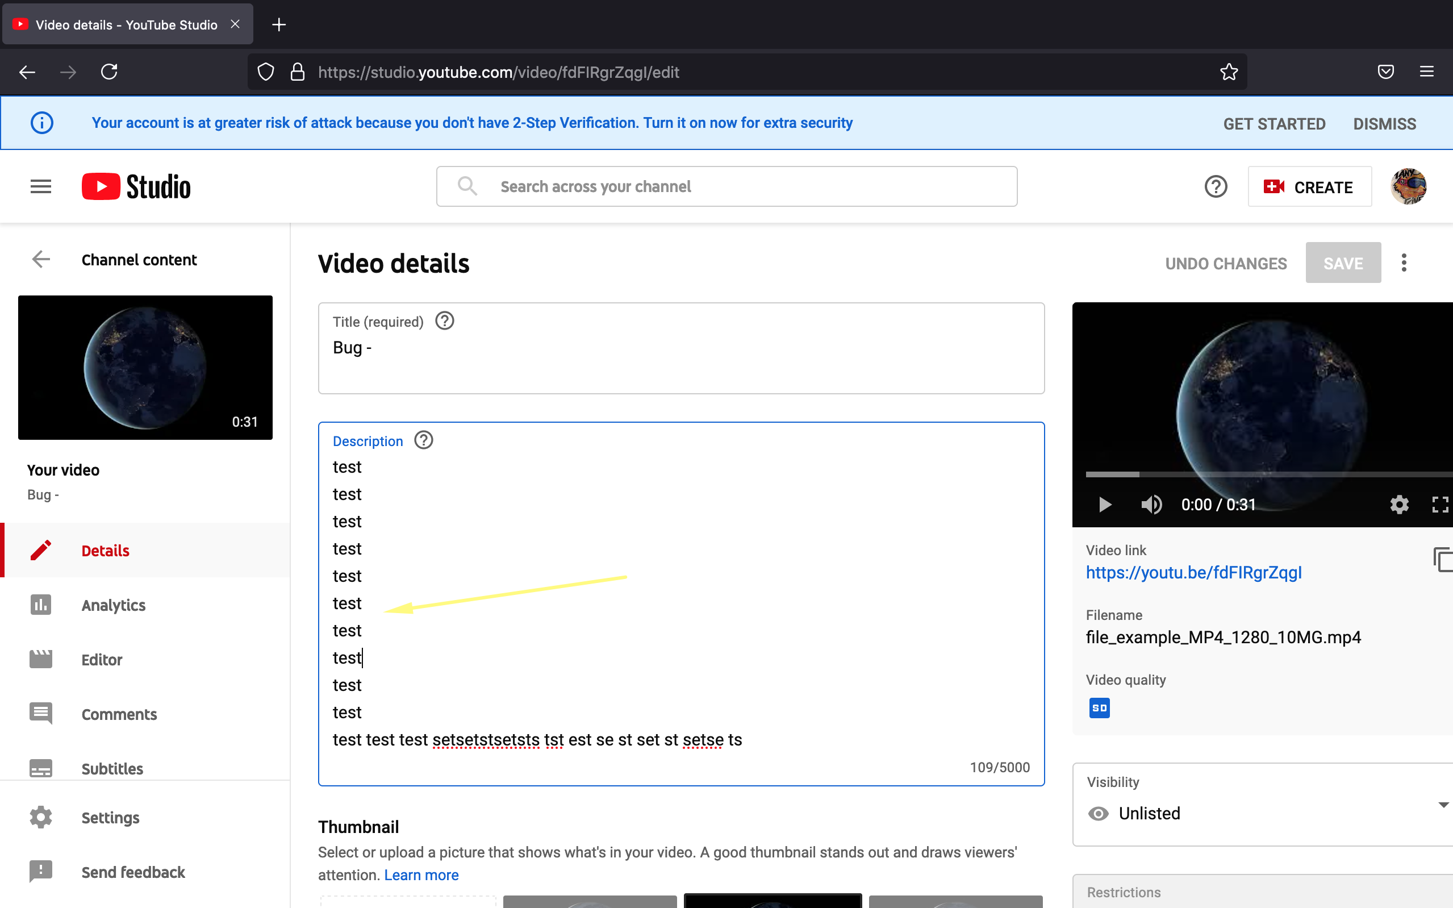Mute the video preview audio
Image resolution: width=1453 pixels, height=908 pixels.
click(1152, 505)
